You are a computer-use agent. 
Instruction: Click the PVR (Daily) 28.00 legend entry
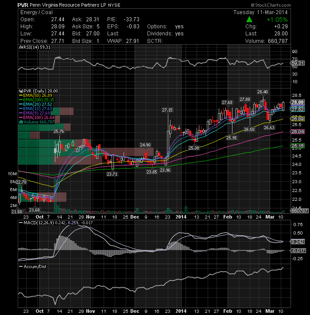39,91
